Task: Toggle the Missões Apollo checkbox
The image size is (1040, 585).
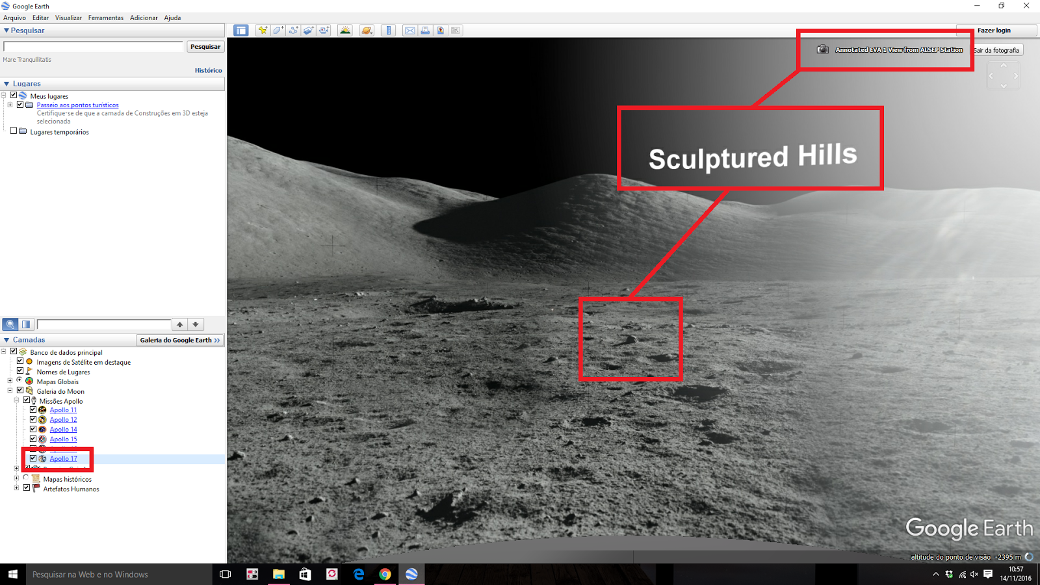Action: coord(27,400)
